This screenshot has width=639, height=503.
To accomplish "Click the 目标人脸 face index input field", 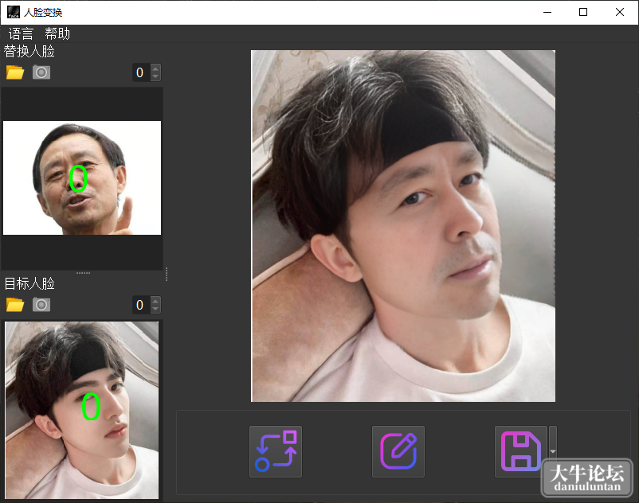I will (x=141, y=305).
